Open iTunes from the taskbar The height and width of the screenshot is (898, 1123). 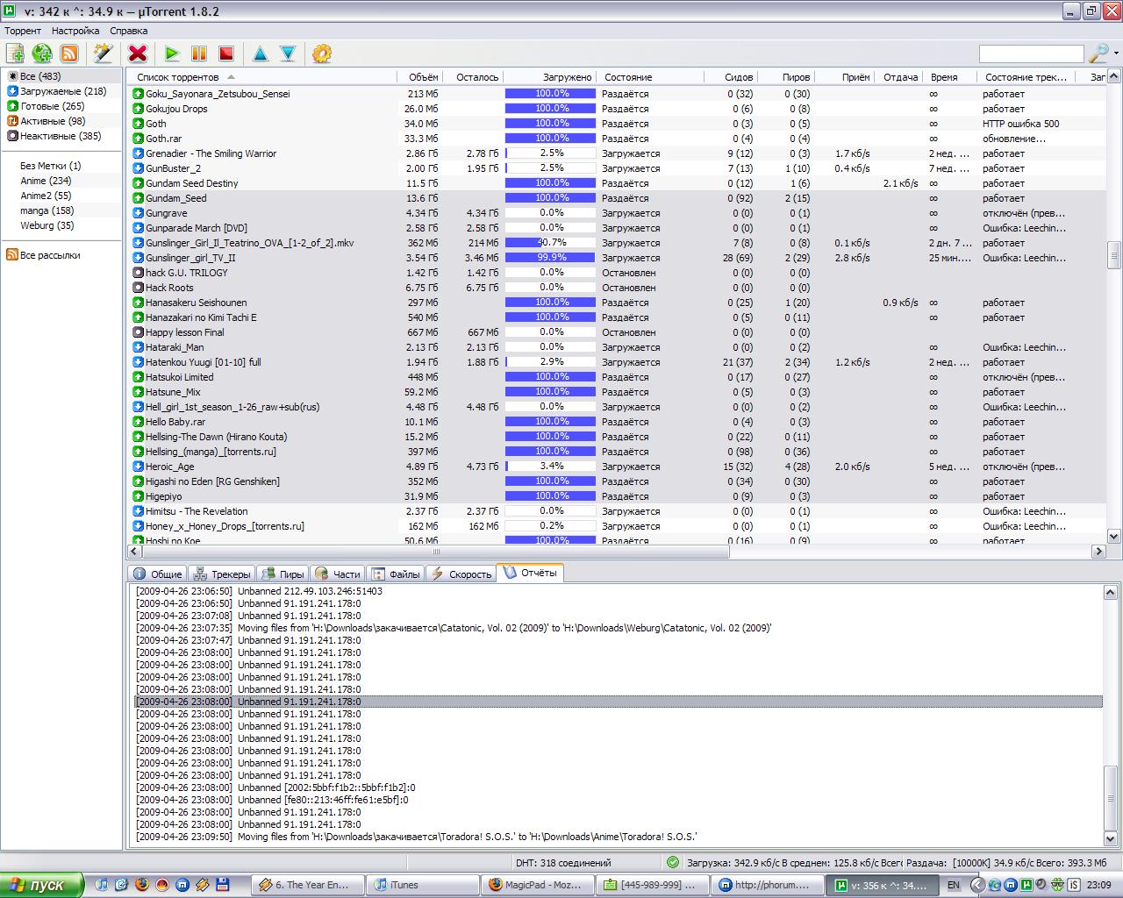(422, 885)
